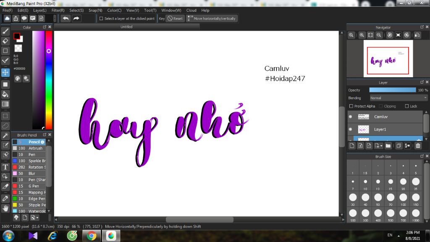The height and width of the screenshot is (242, 430).
Task: Select the Hand tool
Action: point(5,208)
